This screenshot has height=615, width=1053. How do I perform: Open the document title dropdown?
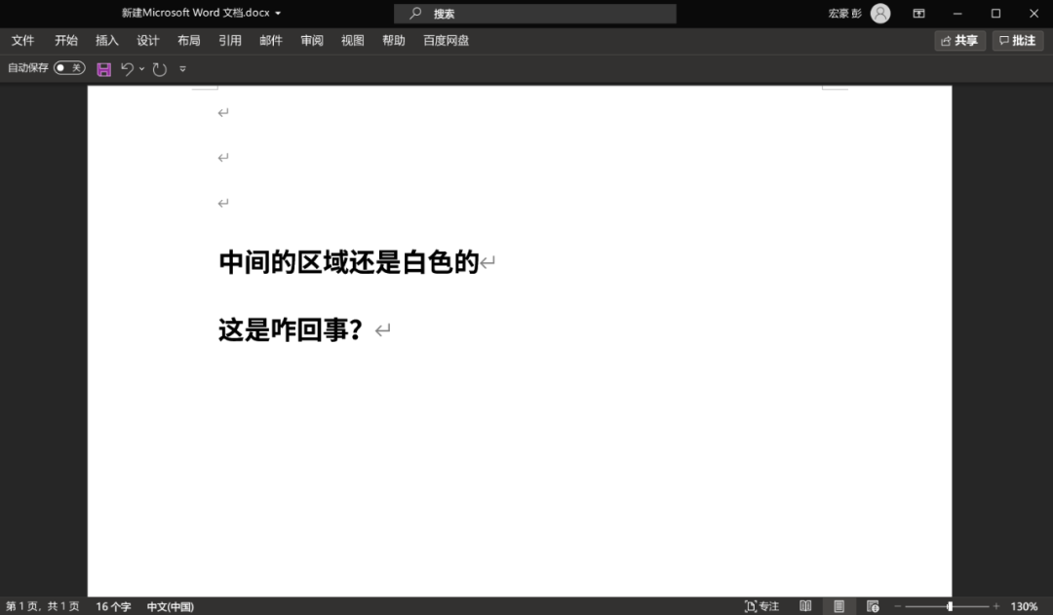[x=278, y=13]
